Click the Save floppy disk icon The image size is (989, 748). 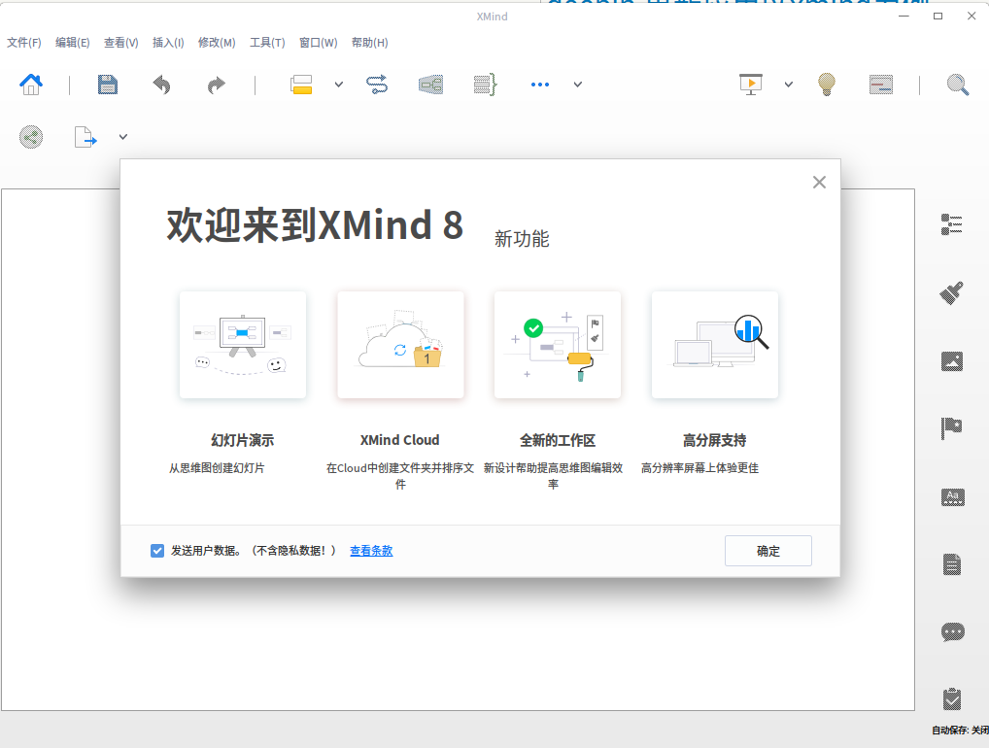point(107,84)
